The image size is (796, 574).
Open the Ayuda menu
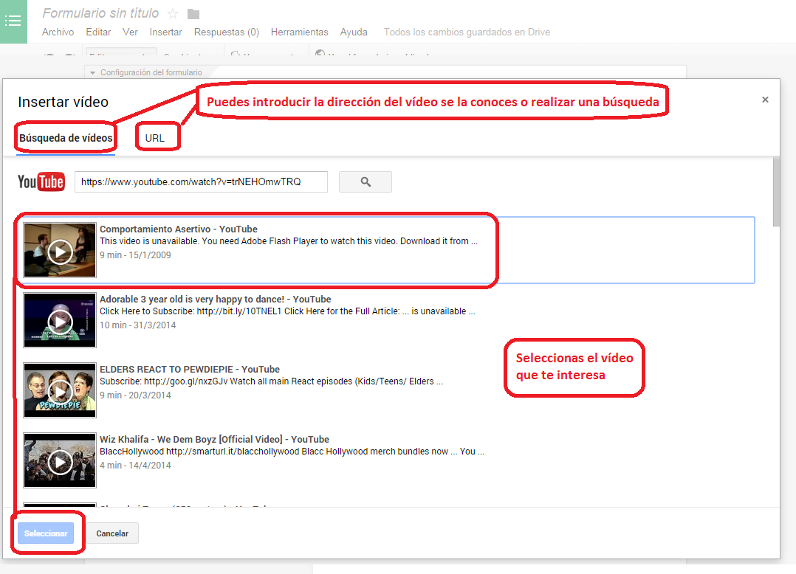click(x=354, y=32)
